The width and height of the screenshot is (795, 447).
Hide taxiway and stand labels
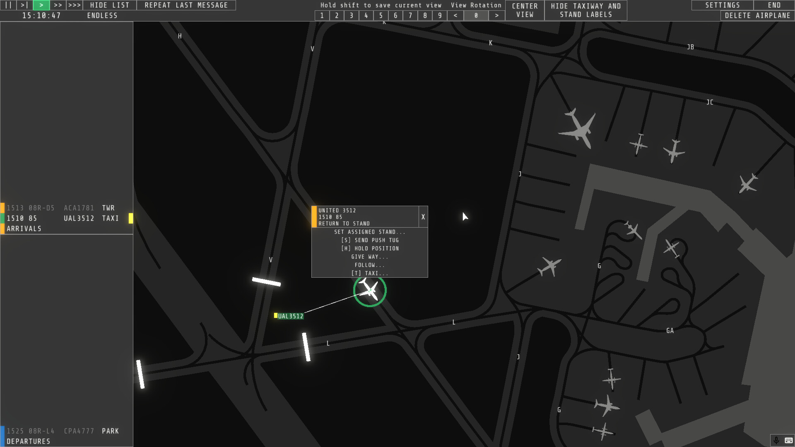click(x=585, y=10)
